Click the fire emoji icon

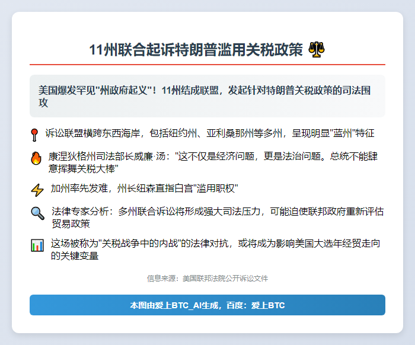36,158
